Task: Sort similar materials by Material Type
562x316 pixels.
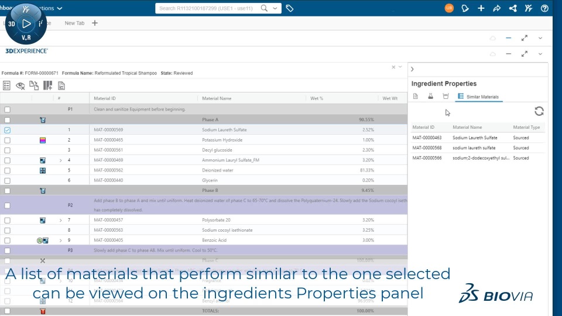Action: pyautogui.click(x=526, y=127)
